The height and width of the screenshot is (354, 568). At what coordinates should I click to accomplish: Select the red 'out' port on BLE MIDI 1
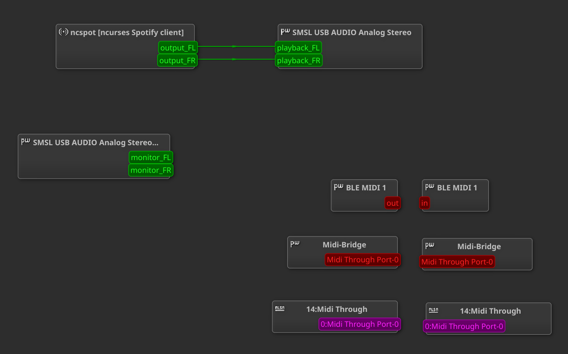392,203
